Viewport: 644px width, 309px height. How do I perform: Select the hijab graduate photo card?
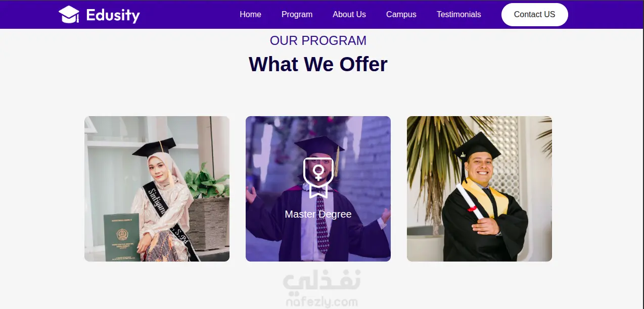[x=157, y=189]
